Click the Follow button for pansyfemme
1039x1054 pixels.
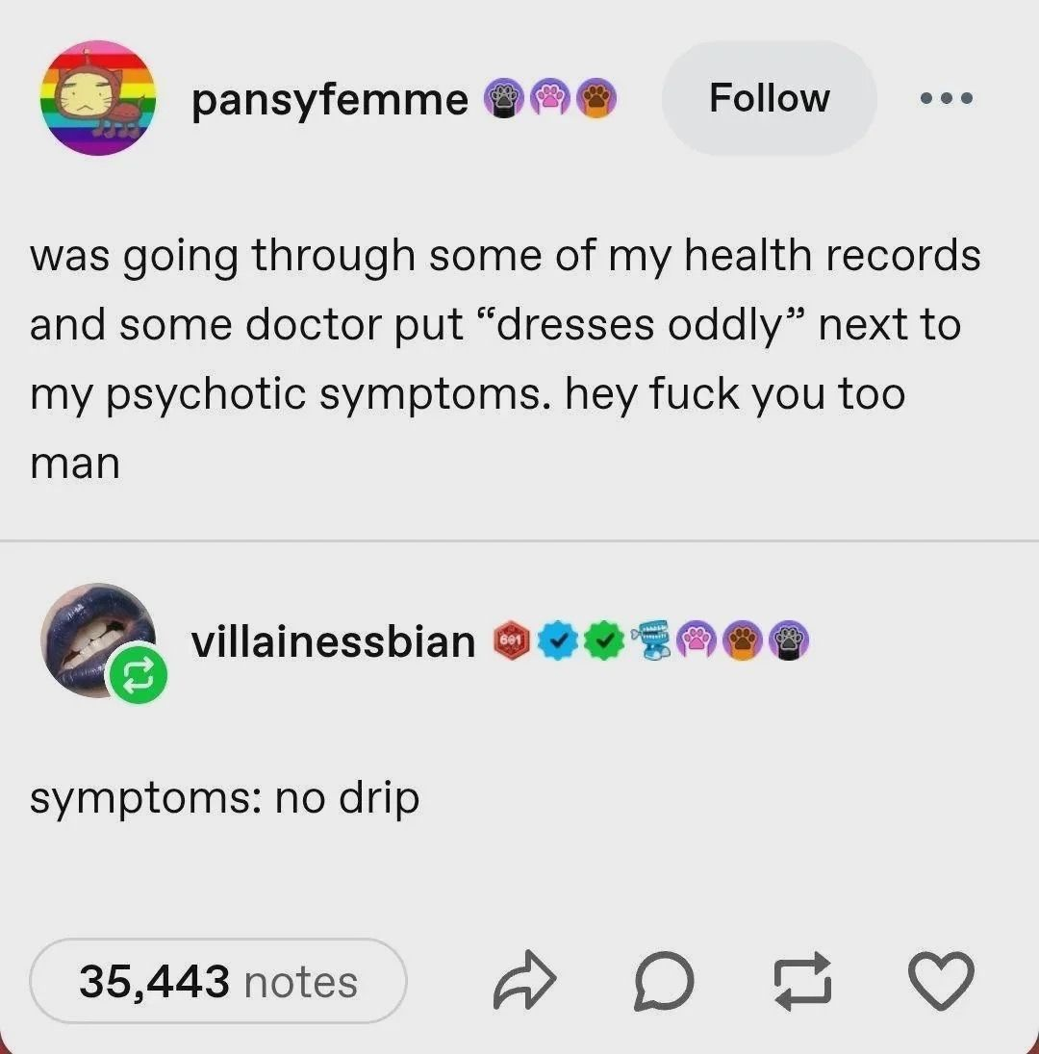[770, 98]
